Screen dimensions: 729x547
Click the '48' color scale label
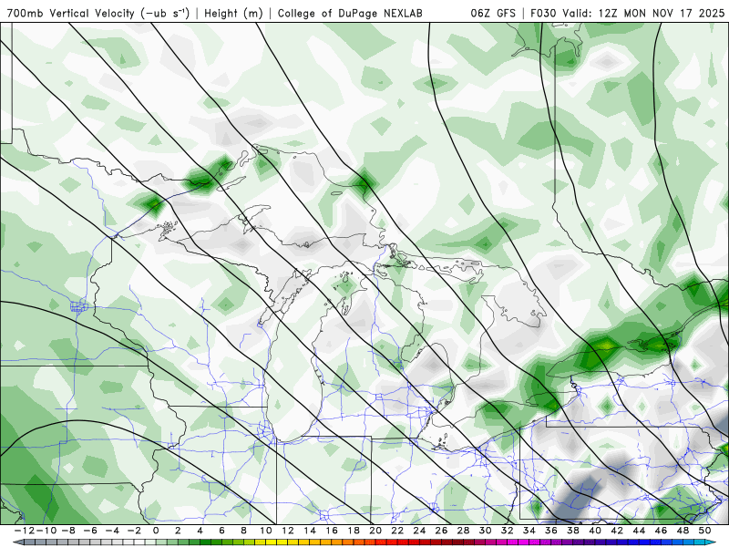coord(683,531)
